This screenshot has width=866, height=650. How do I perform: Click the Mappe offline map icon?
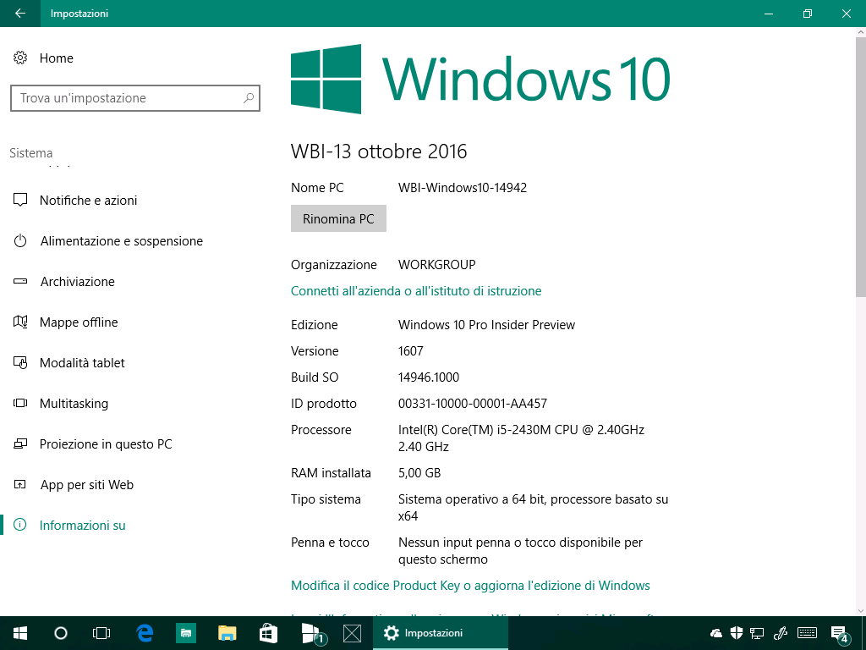pyautogui.click(x=20, y=322)
